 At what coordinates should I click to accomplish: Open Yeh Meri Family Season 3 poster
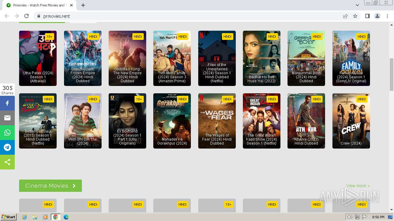(x=172, y=58)
